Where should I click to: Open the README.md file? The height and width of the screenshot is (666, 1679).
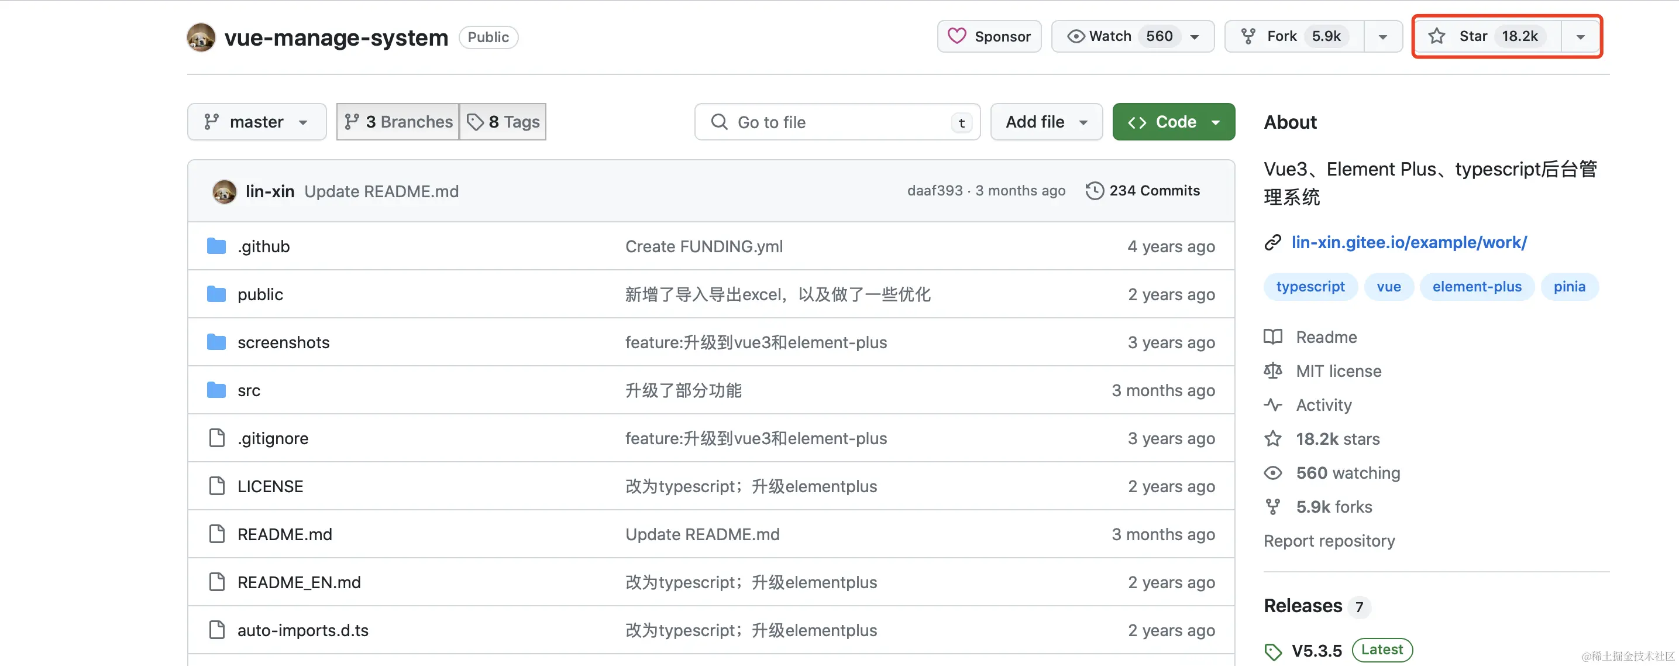(x=284, y=534)
